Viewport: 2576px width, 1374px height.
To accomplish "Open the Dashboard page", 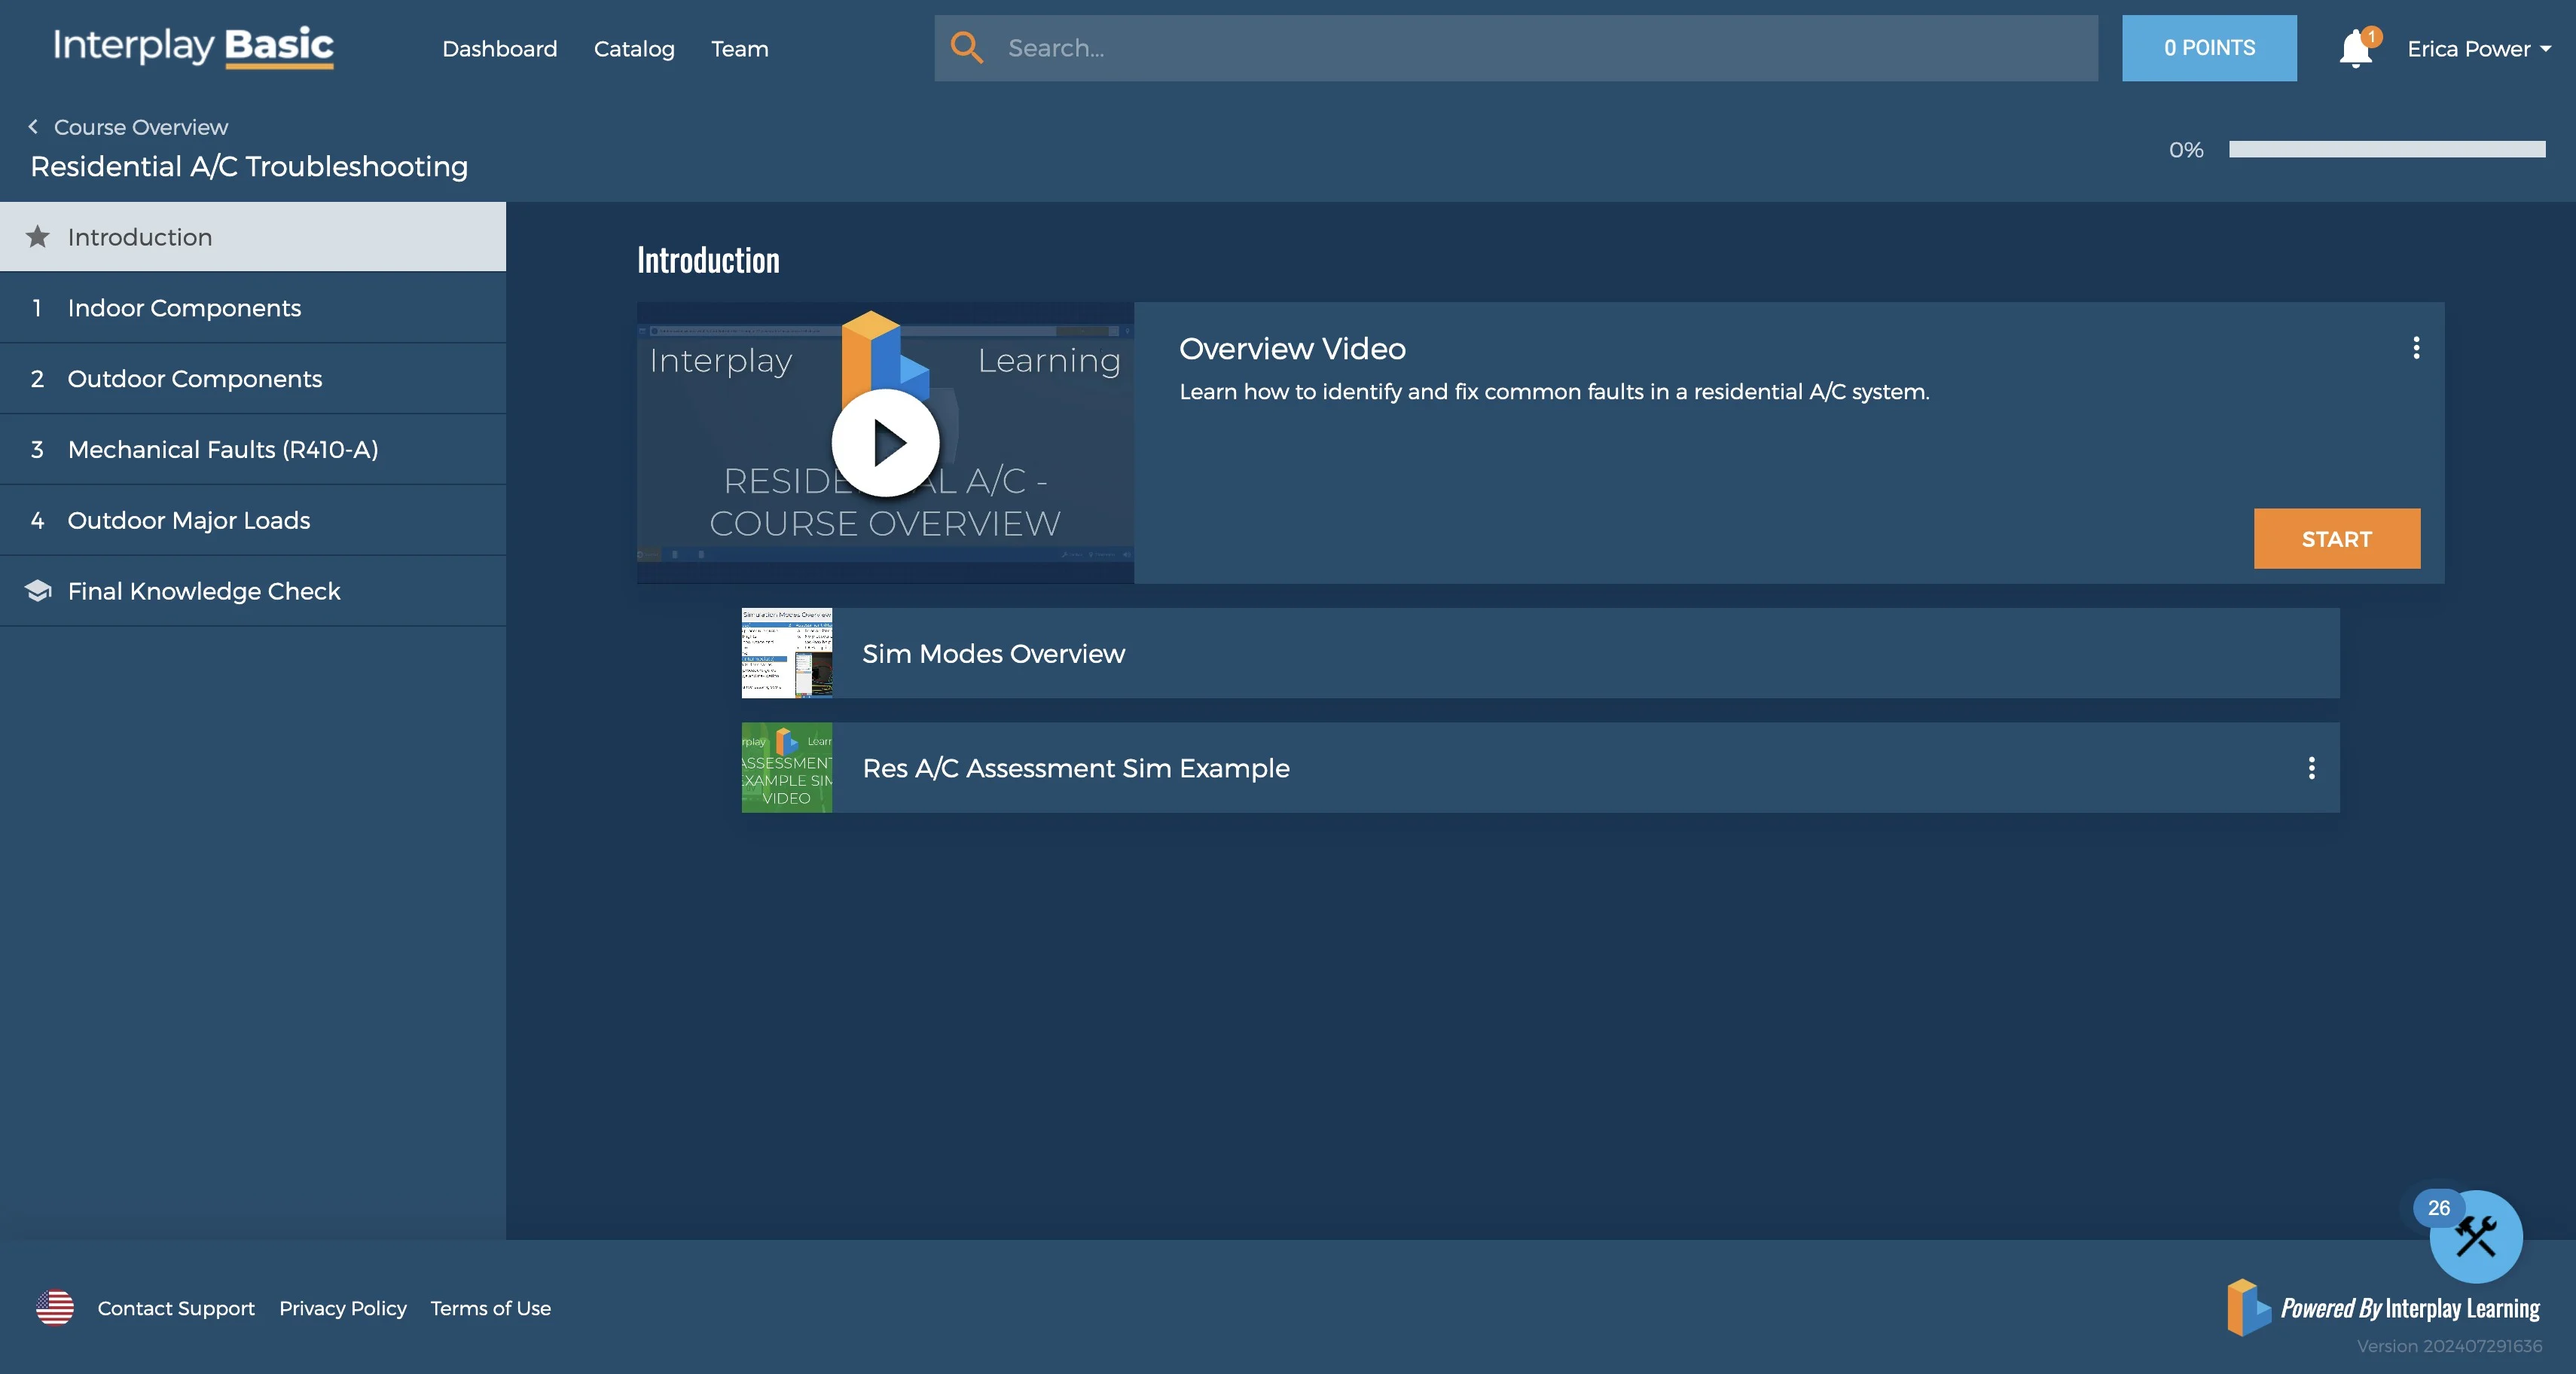I will coord(500,49).
